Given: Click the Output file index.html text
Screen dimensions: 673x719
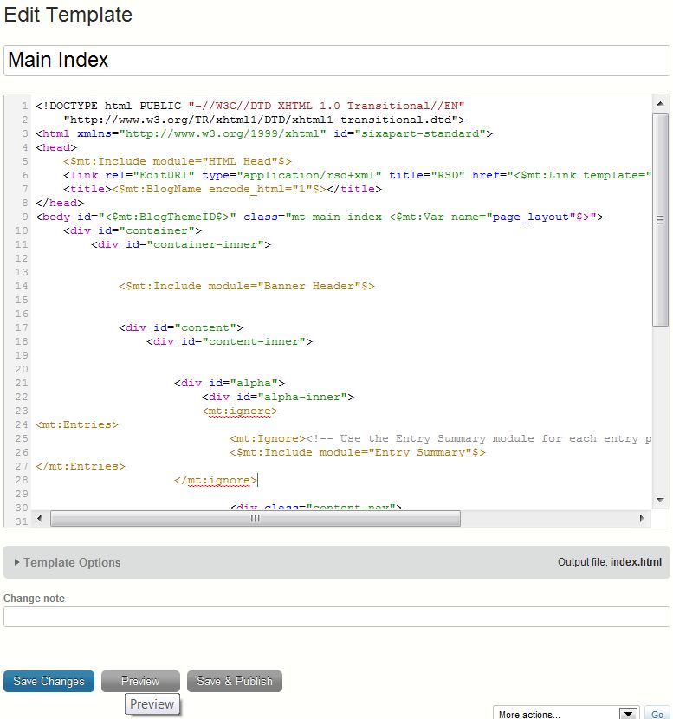Looking at the screenshot, I should [609, 562].
